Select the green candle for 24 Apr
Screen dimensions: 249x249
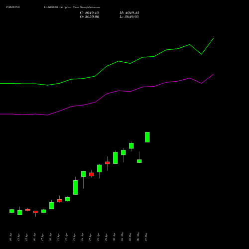coord(84,174)
